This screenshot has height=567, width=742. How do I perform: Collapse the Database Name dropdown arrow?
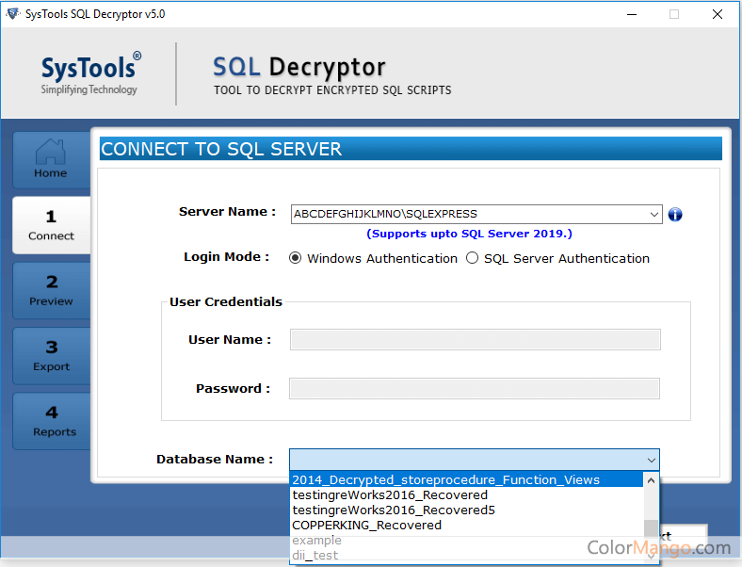(x=651, y=460)
